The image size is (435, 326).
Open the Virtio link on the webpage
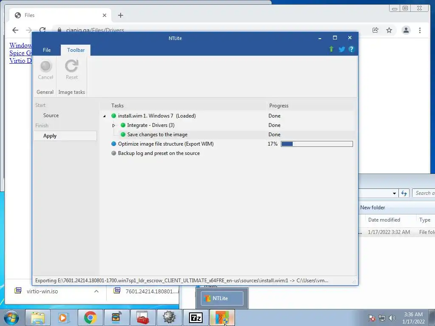[x=20, y=60]
